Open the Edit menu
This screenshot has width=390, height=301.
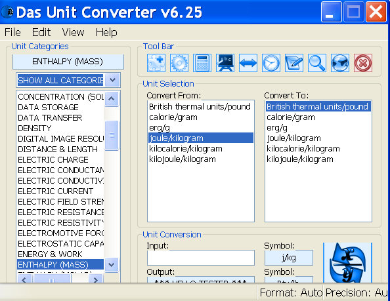[x=41, y=32]
